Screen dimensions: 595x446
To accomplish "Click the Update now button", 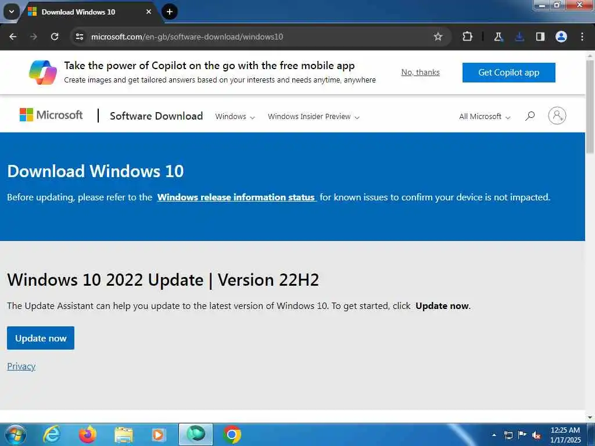I will pyautogui.click(x=41, y=338).
